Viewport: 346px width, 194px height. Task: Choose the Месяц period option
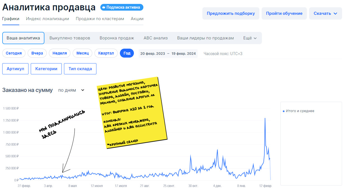coord(82,53)
